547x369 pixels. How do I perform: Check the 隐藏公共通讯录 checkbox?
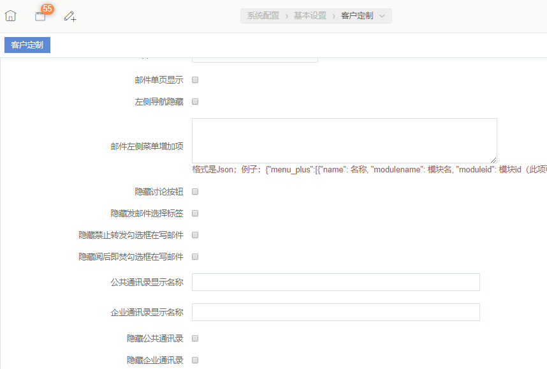[196, 338]
